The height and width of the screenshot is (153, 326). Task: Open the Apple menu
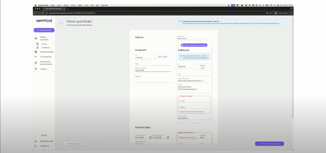pos(35,5)
